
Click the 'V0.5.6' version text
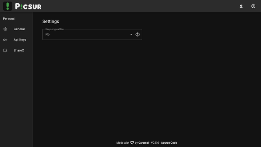155,143
